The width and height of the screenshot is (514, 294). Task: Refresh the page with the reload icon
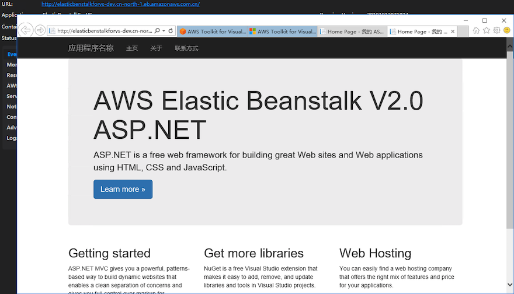[171, 31]
